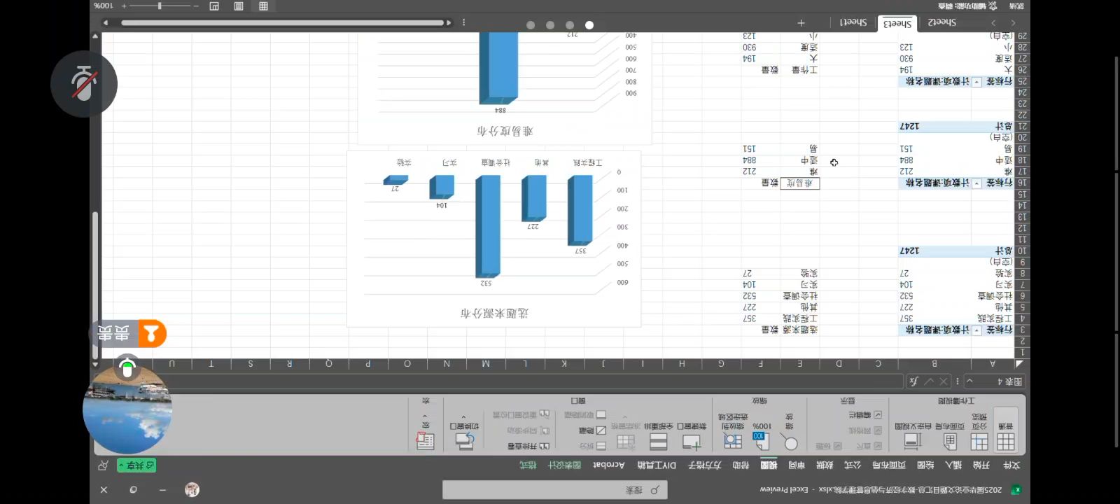Image resolution: width=1120 pixels, height=504 pixels.
Task: Open the Macros (宏) icon
Action: click(426, 440)
